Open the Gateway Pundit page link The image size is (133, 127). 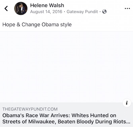pyautogui.click(x=82, y=12)
